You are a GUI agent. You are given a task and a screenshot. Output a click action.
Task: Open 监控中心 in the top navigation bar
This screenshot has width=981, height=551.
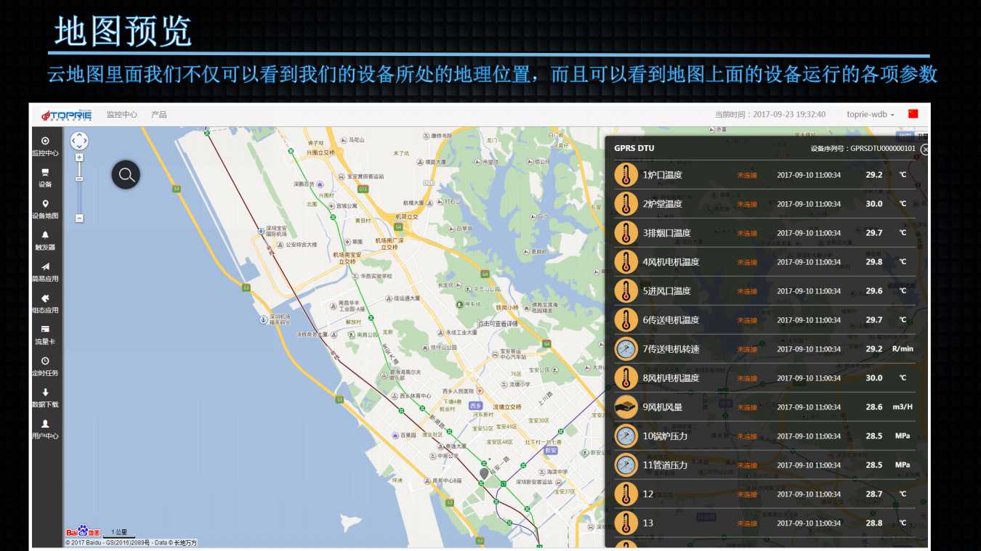(x=122, y=115)
